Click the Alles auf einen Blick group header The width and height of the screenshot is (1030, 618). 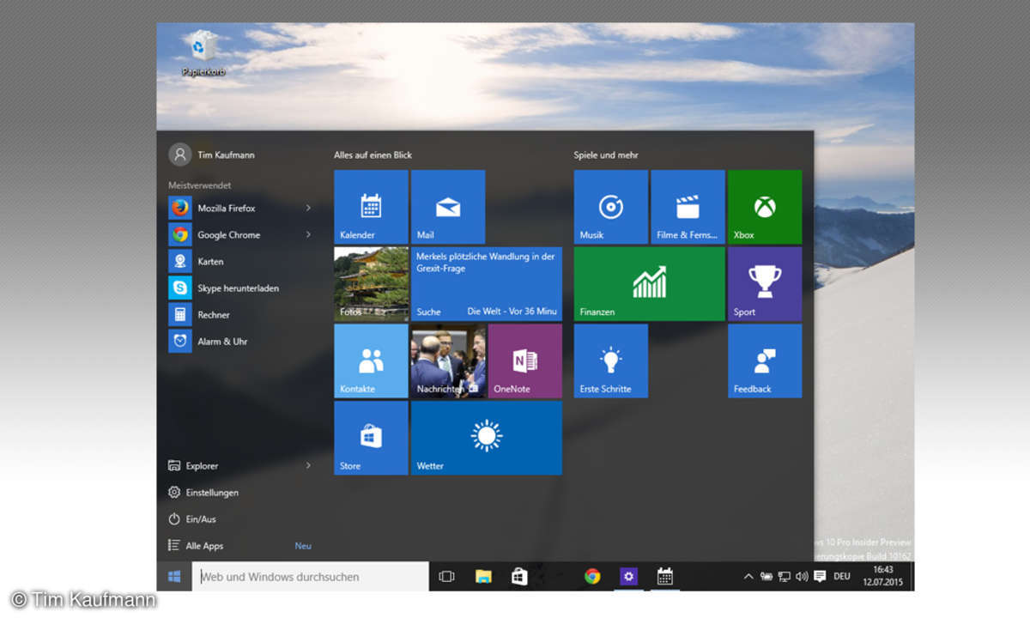click(373, 155)
